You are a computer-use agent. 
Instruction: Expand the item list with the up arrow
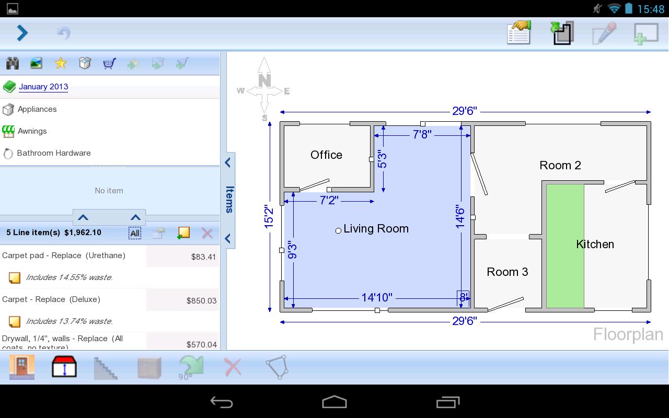[82, 217]
